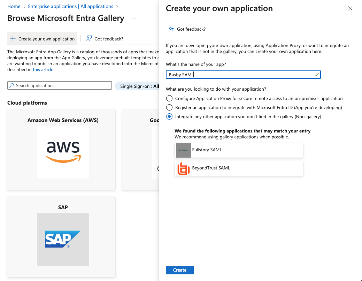The width and height of the screenshot is (362, 281).
Task: Click the Cloud platforms heading
Action: tap(27, 103)
